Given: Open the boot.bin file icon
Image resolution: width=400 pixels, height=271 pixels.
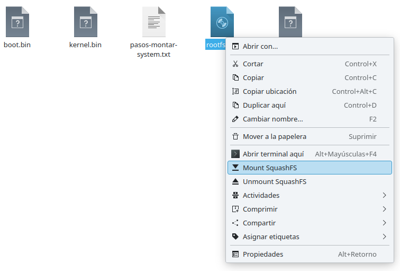Looking at the screenshot, I should point(17,22).
